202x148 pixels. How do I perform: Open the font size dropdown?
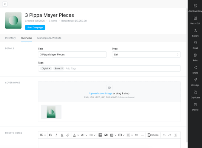click(x=84, y=135)
